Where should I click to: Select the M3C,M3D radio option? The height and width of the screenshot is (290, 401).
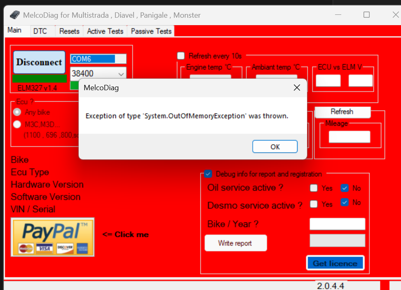[x=17, y=124]
